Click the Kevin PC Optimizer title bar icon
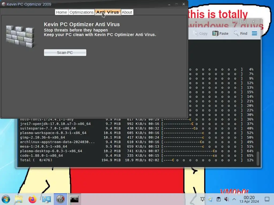274x205 pixels. tap(3, 4)
